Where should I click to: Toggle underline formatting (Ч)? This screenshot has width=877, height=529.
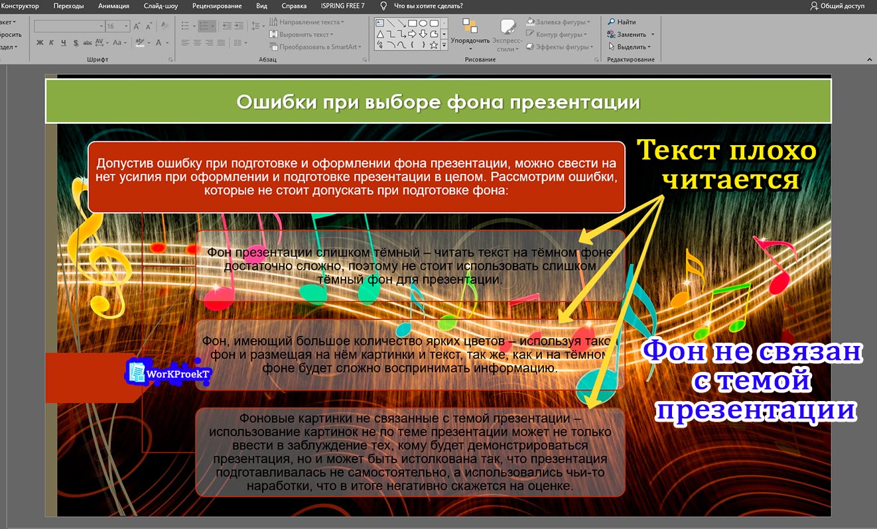click(x=64, y=43)
